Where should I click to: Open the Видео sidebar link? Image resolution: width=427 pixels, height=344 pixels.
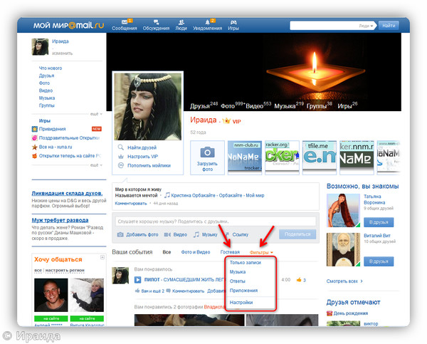(46, 90)
